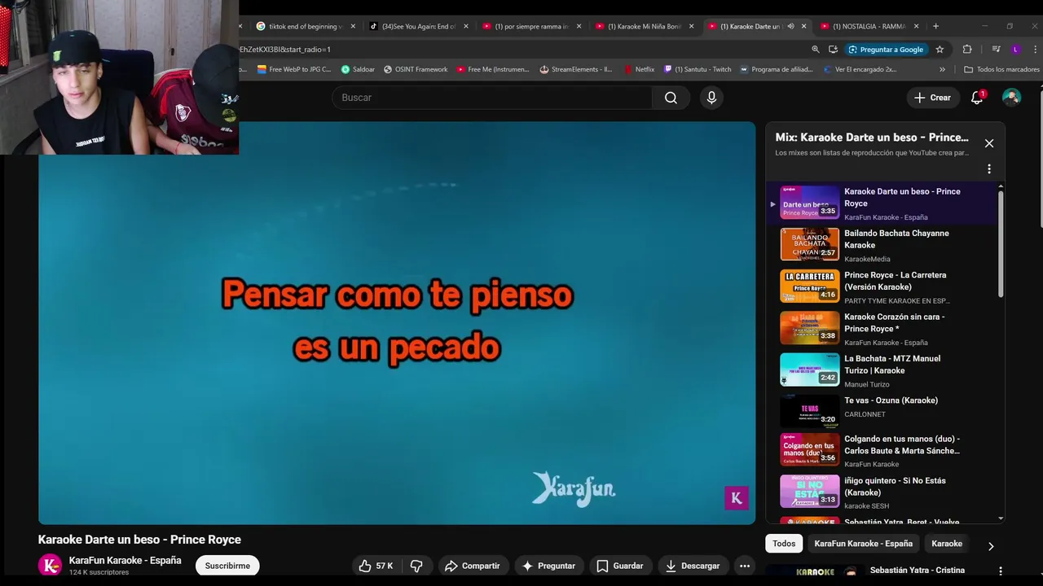The image size is (1043, 586).
Task: Click the K channel watermark on video
Action: [x=737, y=498]
